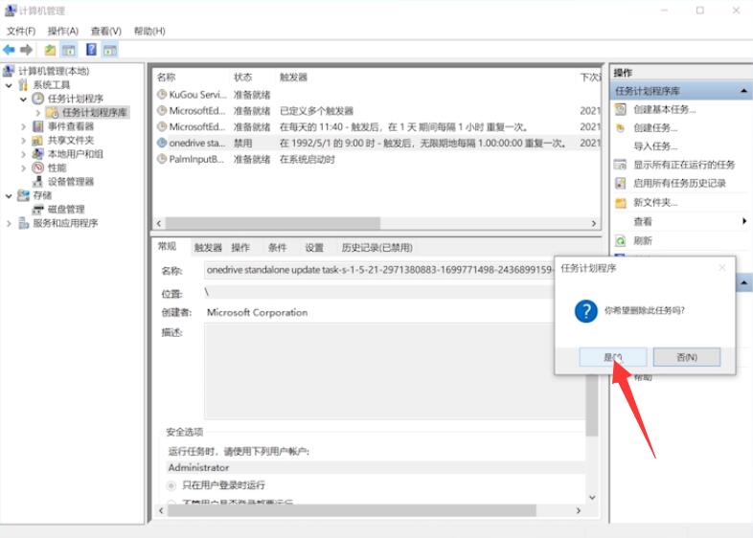Select the KuGou Servi... task row

point(377,95)
